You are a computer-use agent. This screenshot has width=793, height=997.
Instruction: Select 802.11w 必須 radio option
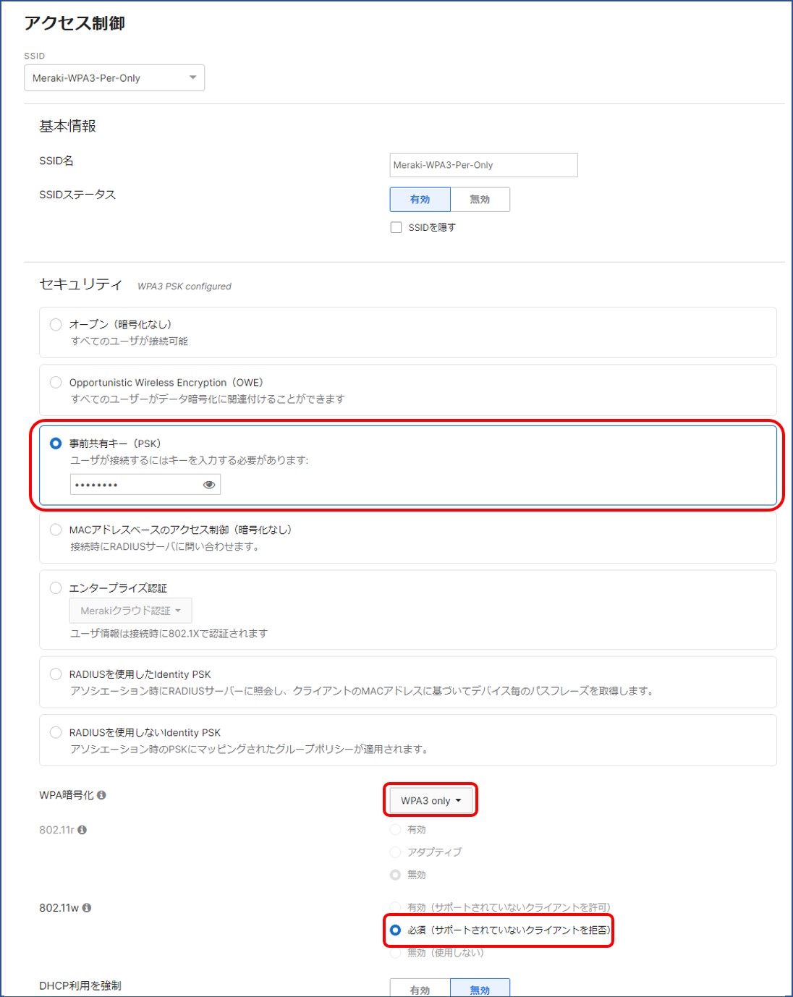tap(395, 930)
